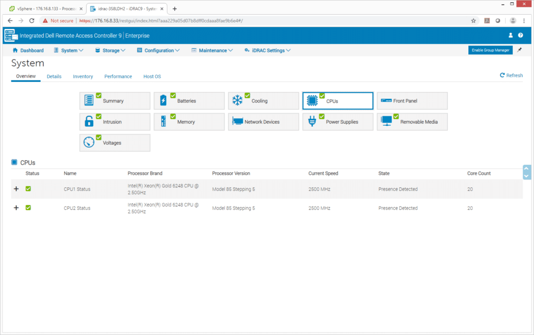
Task: Click the round extension icon in toolbar
Action: [x=498, y=20]
